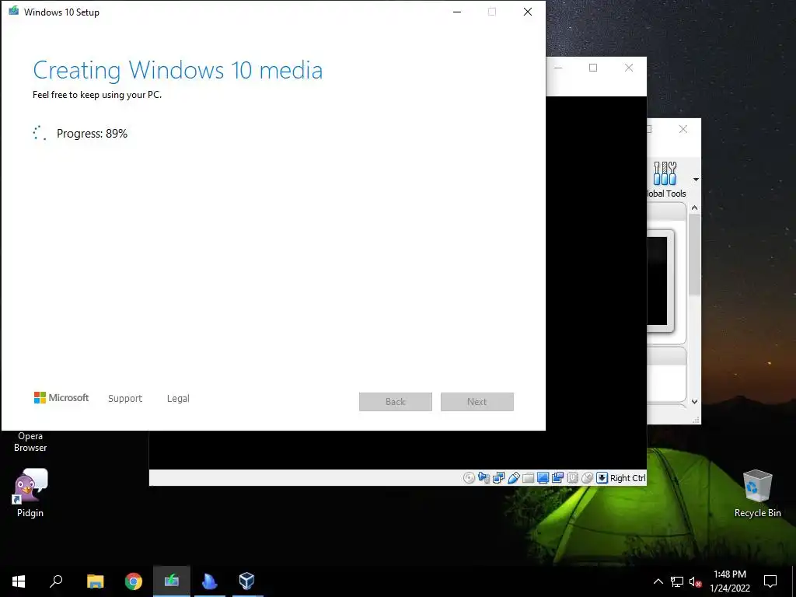The image size is (796, 597).
Task: Launch Google Chrome from the taskbar
Action: (134, 581)
